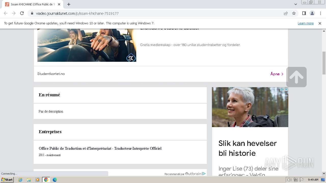Click 2011 - maintenant date text
This screenshot has height=183, width=326.
[50, 155]
